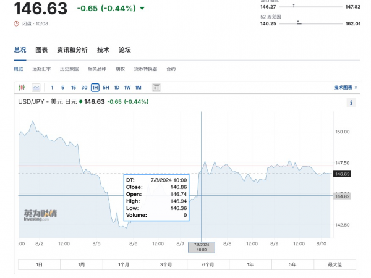Select the 5H chart interval

pyautogui.click(x=106, y=88)
